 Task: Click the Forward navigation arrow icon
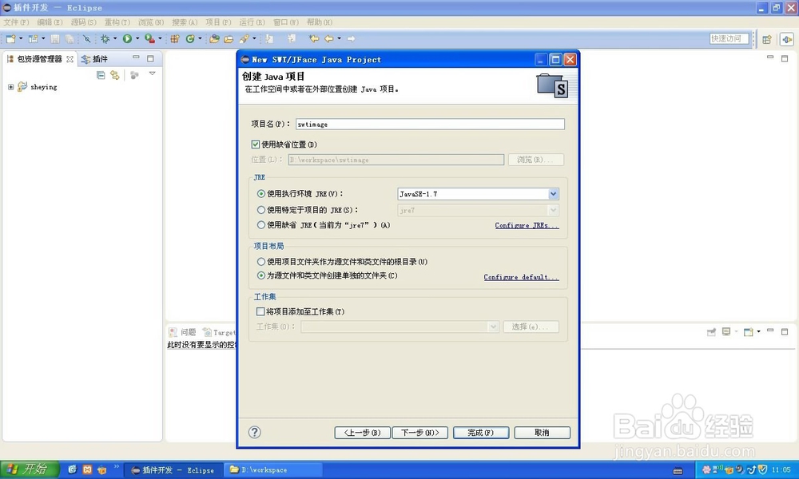coord(351,38)
